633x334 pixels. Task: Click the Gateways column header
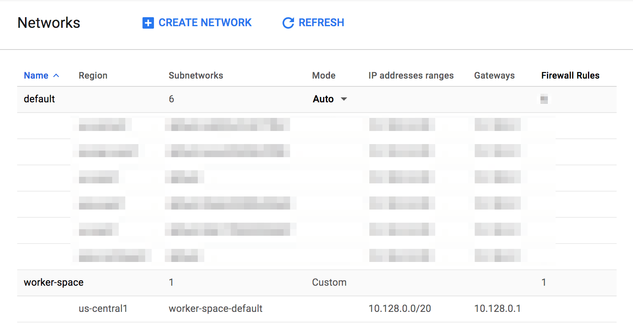click(494, 75)
